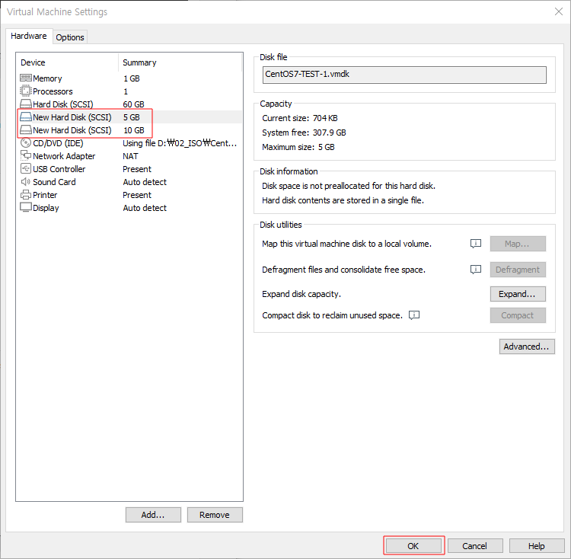Select the Memory row label
This screenshot has width=571, height=559.
point(47,78)
